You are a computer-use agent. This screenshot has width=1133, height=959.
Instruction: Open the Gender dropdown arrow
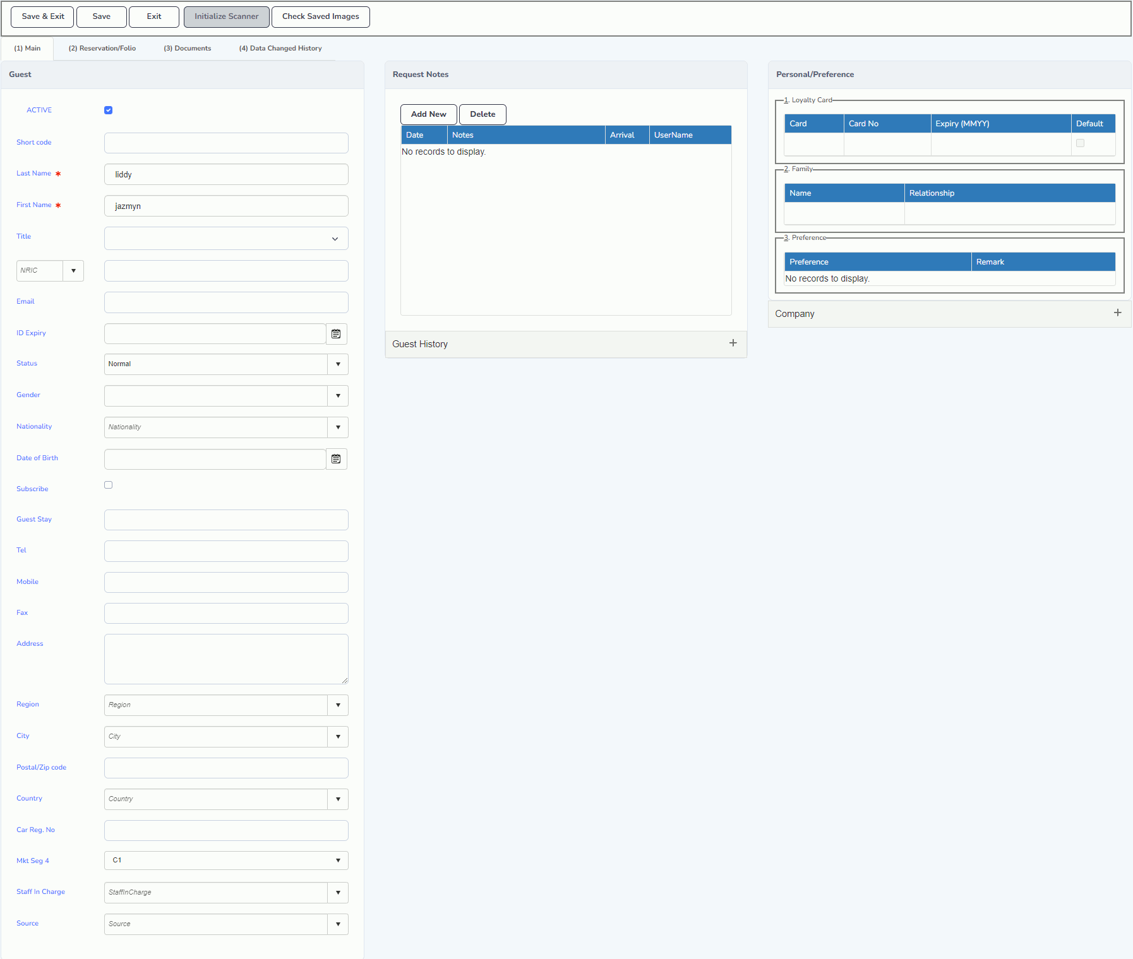(338, 396)
